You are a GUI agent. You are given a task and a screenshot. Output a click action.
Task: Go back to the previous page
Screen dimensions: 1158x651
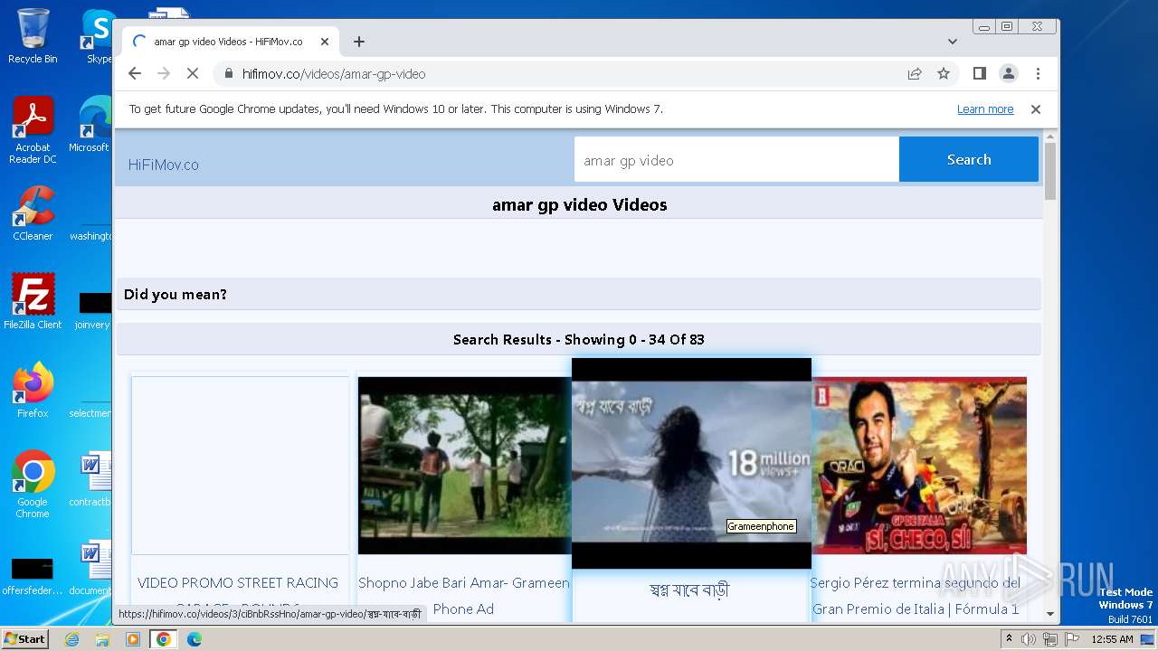click(135, 73)
